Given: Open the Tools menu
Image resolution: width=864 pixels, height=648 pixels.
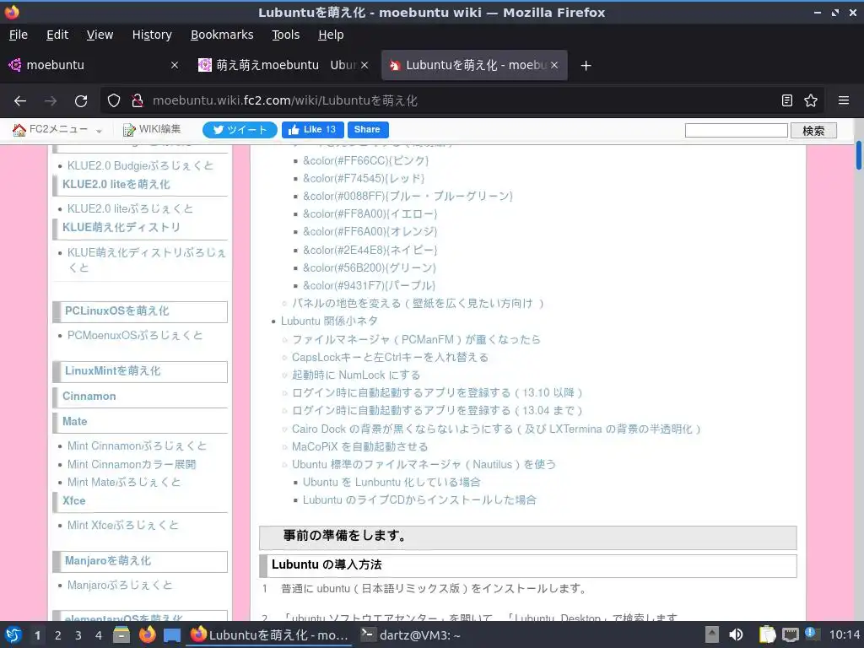Looking at the screenshot, I should 285,35.
